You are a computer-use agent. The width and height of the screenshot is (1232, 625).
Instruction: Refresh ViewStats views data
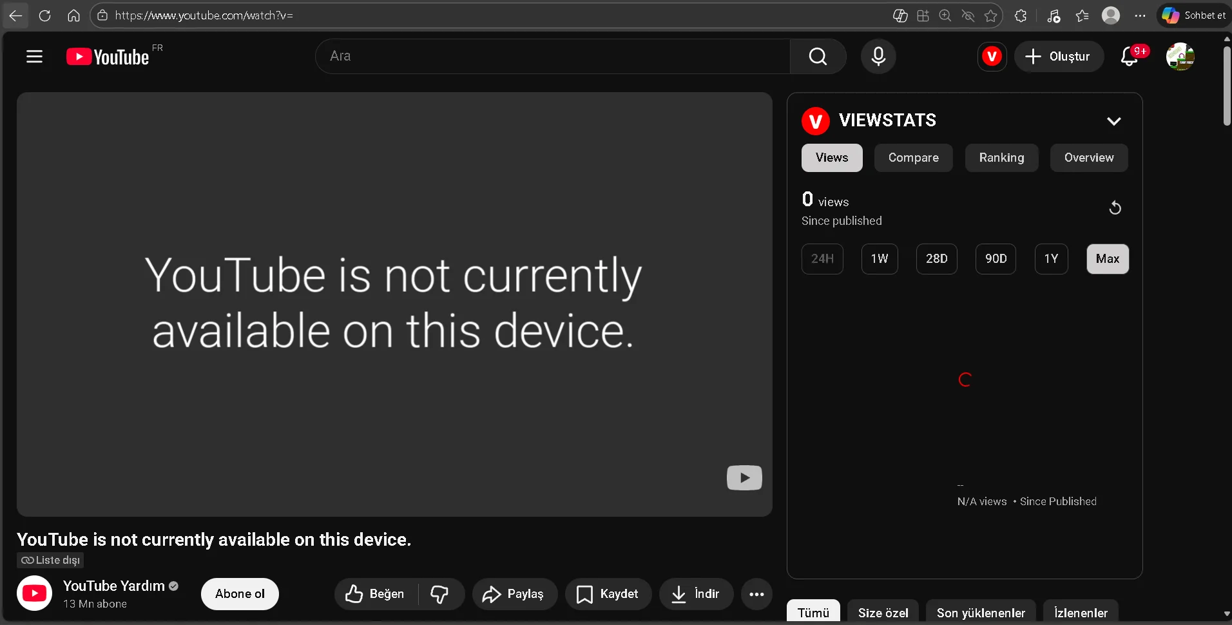[1115, 208]
